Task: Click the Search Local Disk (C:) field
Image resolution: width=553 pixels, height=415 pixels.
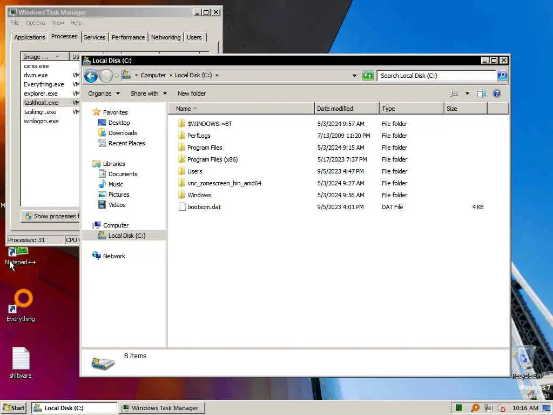Action: [436, 76]
